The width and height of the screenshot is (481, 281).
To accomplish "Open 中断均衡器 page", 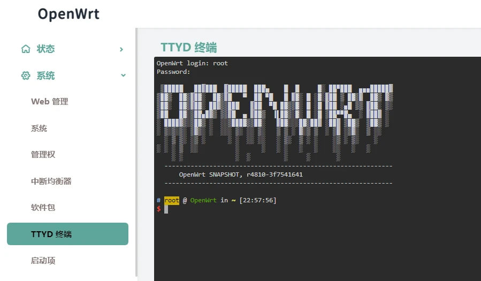I will pyautogui.click(x=51, y=181).
